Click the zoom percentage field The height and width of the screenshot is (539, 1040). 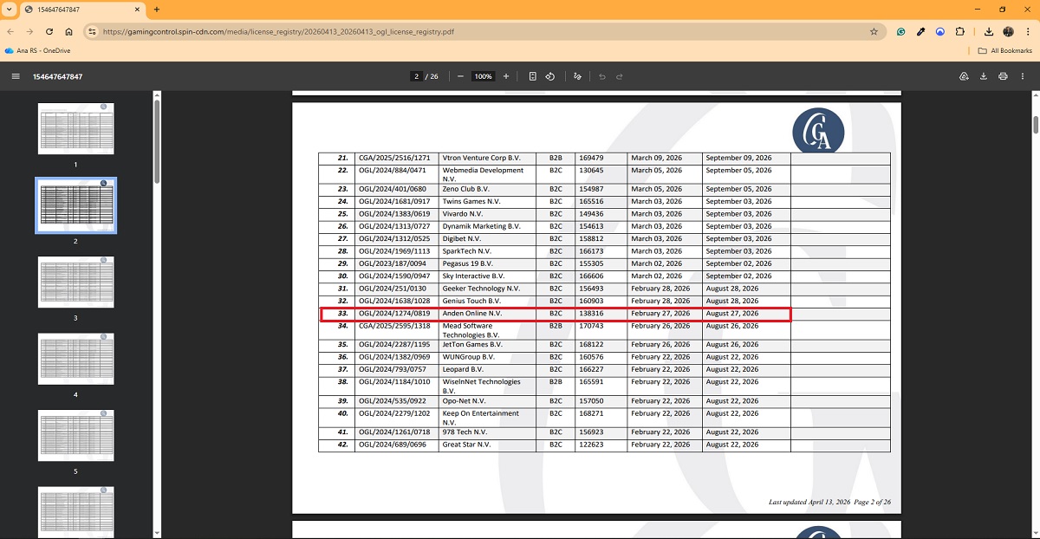click(x=483, y=76)
